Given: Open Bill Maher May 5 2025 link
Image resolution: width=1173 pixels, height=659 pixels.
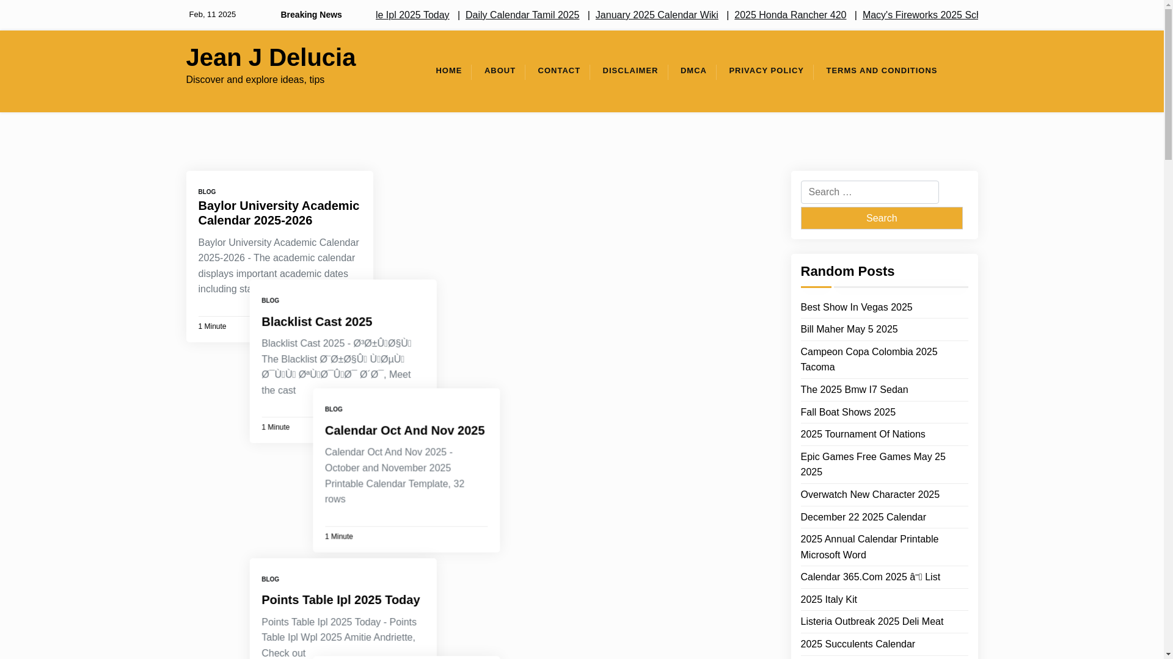Looking at the screenshot, I should click(x=849, y=329).
